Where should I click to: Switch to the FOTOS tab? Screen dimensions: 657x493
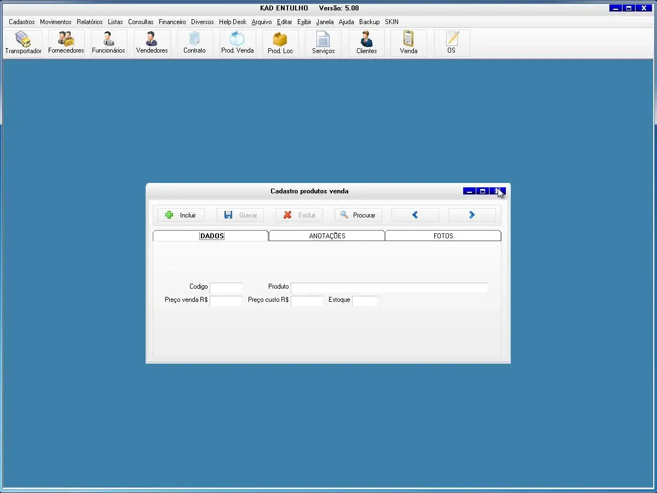pyautogui.click(x=443, y=236)
